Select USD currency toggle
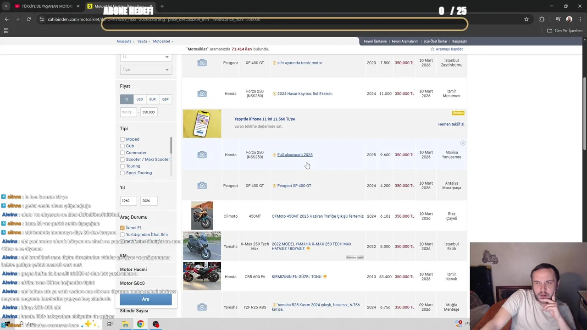The image size is (587, 330). point(139,99)
